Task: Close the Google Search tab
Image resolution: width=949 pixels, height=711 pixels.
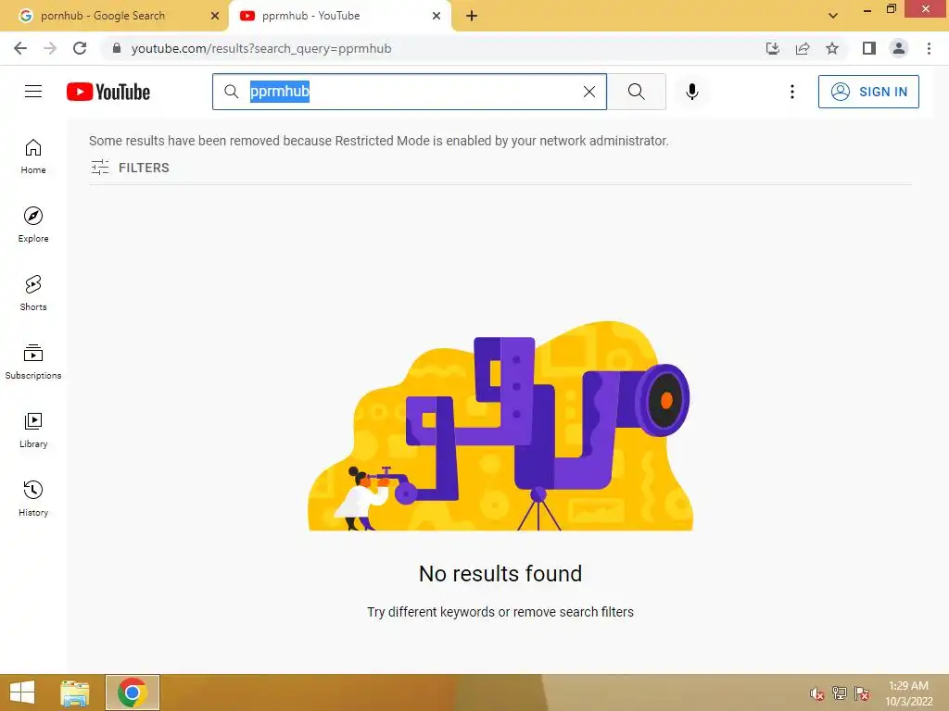Action: point(215,16)
